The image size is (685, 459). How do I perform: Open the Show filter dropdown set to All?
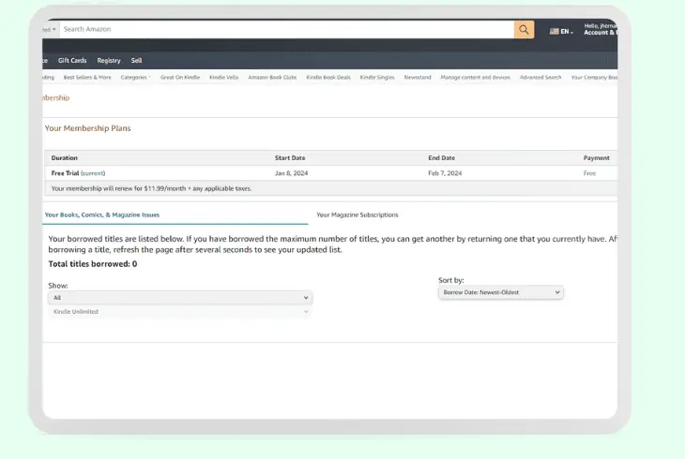coord(180,298)
